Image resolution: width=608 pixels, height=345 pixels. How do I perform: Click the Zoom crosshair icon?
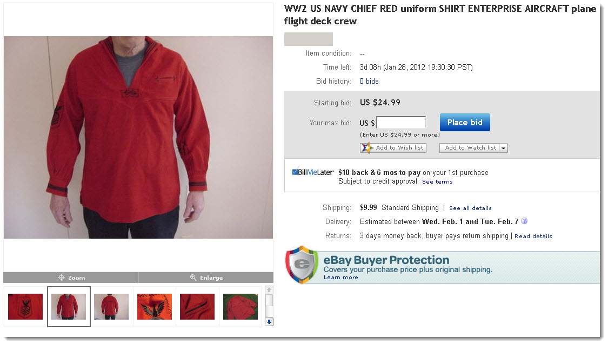pos(61,278)
